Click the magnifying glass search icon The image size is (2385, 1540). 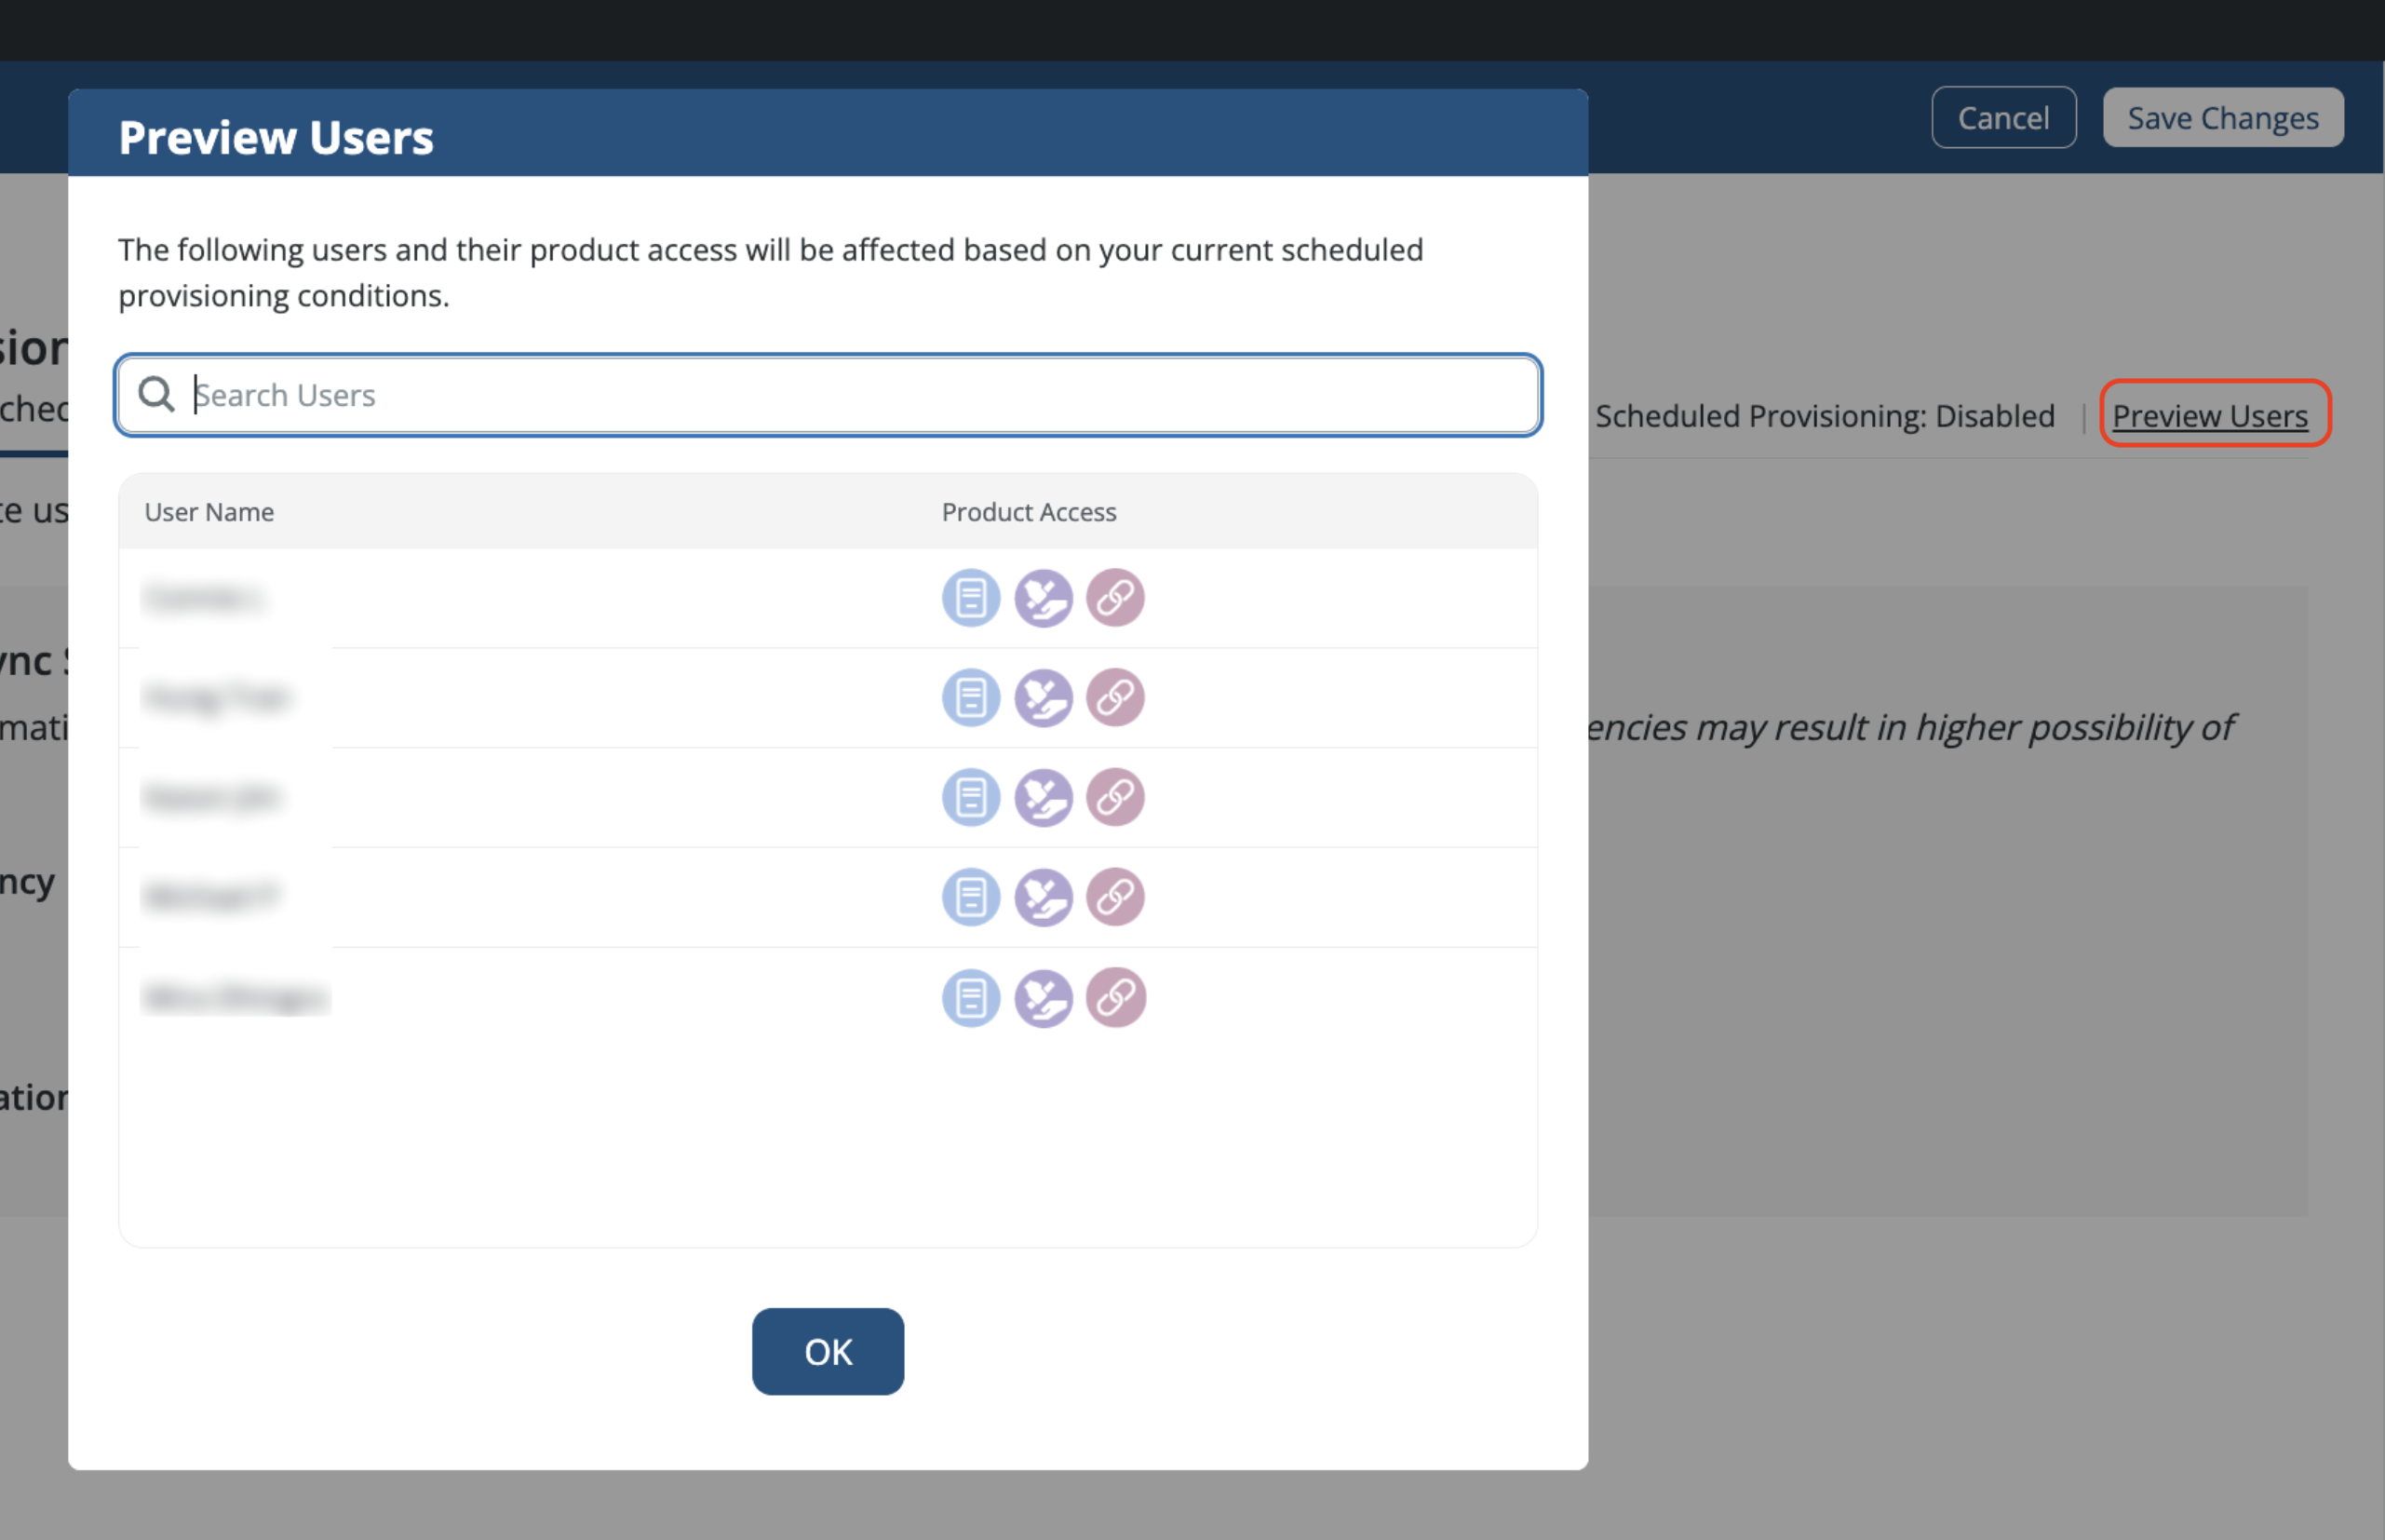point(156,394)
